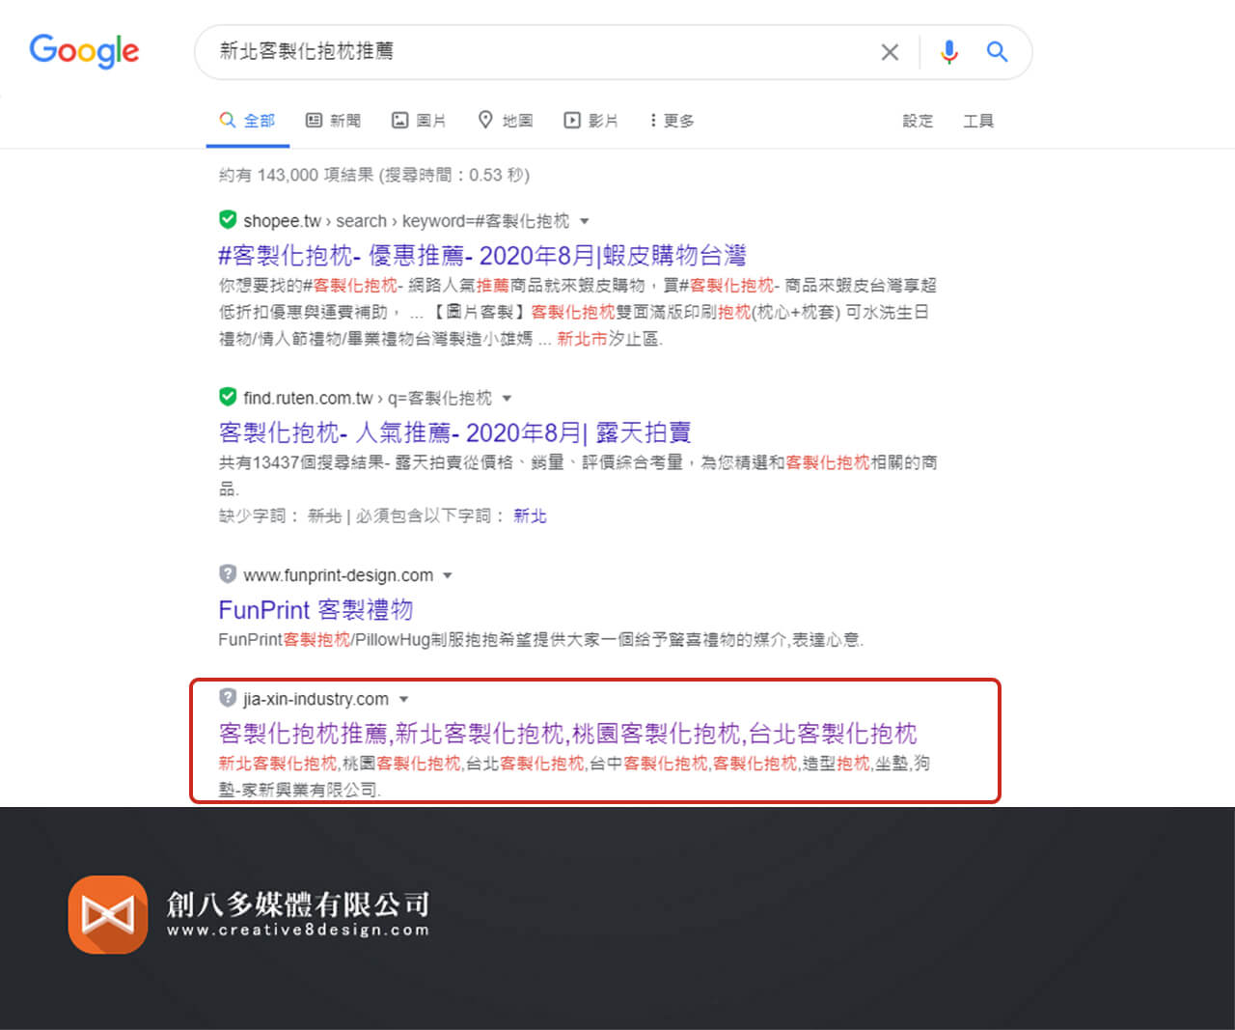Expand dropdown arrow next to funprint-design.com URL
The width and height of the screenshot is (1235, 1030).
(448, 576)
